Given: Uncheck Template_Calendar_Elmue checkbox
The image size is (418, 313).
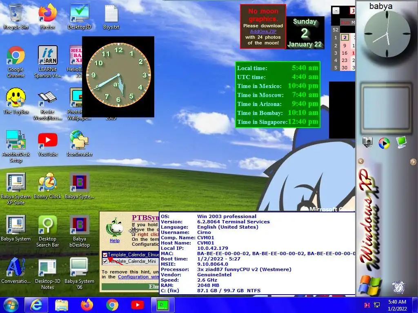Looking at the screenshot, I should point(105,255).
